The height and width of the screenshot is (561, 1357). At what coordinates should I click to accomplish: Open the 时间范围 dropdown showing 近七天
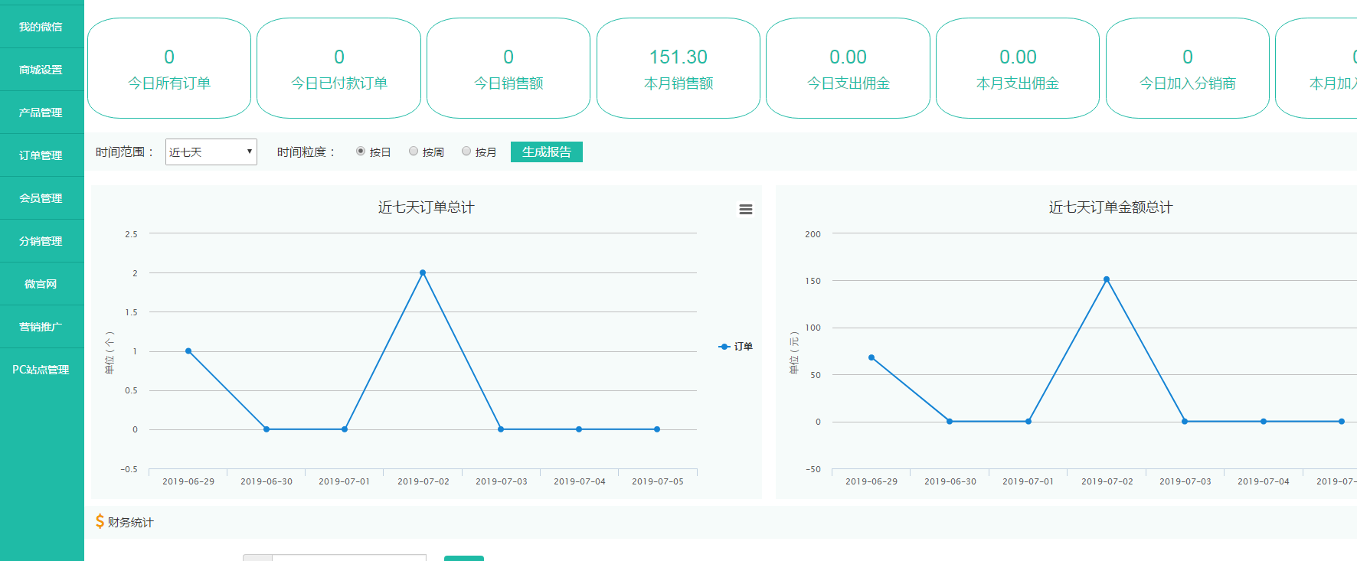[x=211, y=152]
